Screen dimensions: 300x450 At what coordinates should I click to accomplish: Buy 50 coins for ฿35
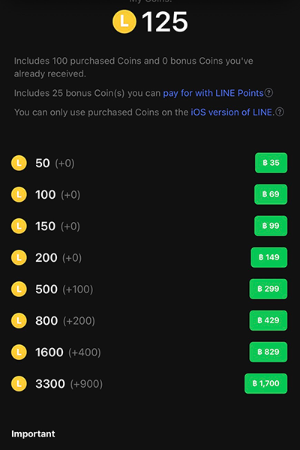[x=271, y=163]
